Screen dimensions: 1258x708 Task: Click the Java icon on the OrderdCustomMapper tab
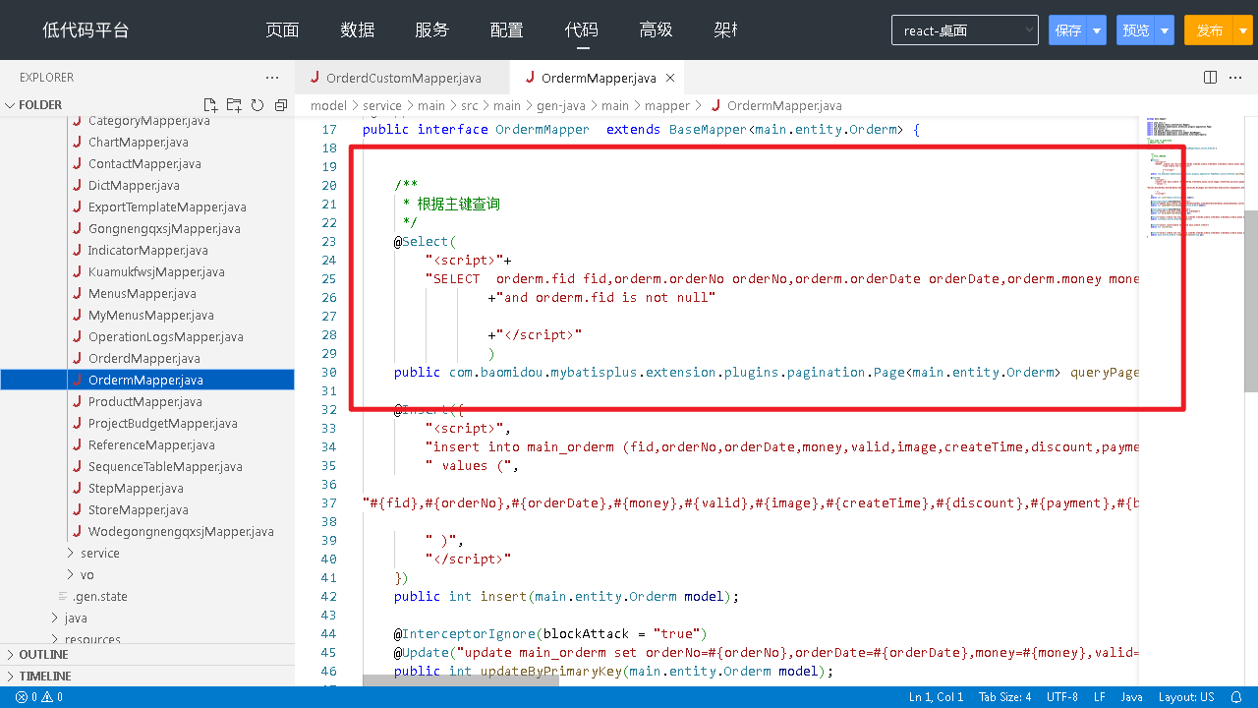pos(314,78)
